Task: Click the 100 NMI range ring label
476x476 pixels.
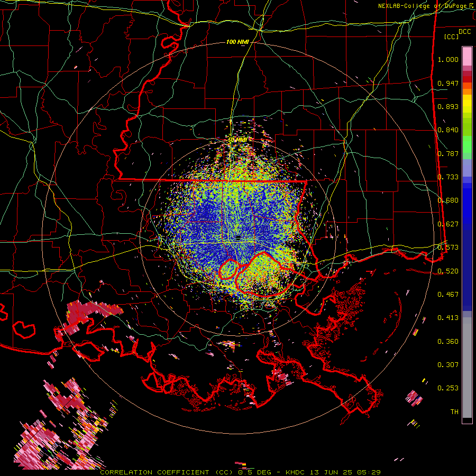Action: [x=237, y=42]
